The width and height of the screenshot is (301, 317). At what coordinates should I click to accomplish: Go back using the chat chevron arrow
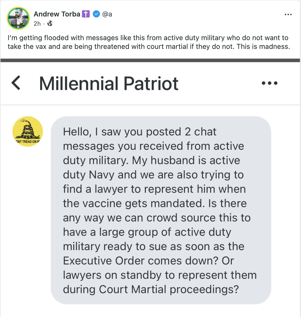tap(16, 83)
